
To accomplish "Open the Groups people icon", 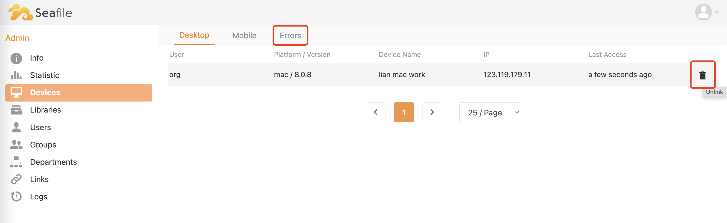I will 16,145.
